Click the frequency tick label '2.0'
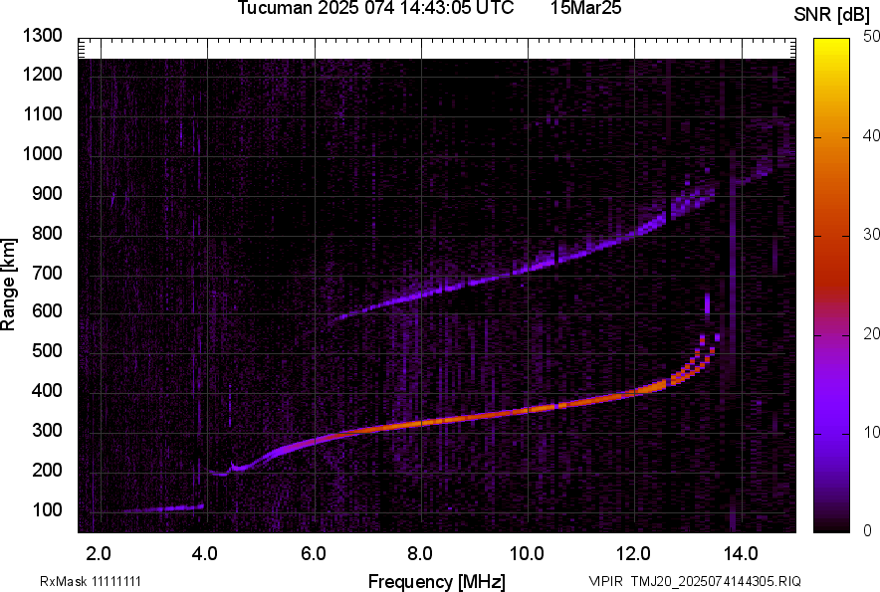880x592 pixels. click(x=99, y=554)
